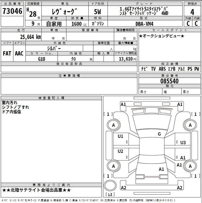This screenshot has width=202, height=203.
Task: Select the U1 dent mark on diagram
Action: tap(120, 136)
